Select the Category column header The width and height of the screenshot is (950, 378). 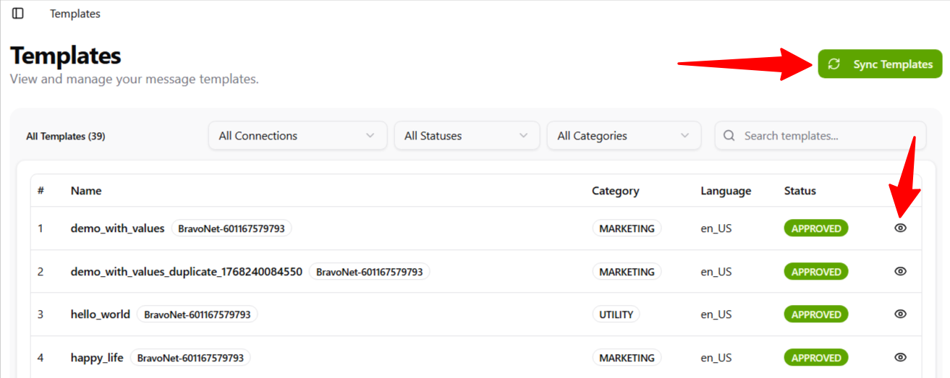point(615,191)
